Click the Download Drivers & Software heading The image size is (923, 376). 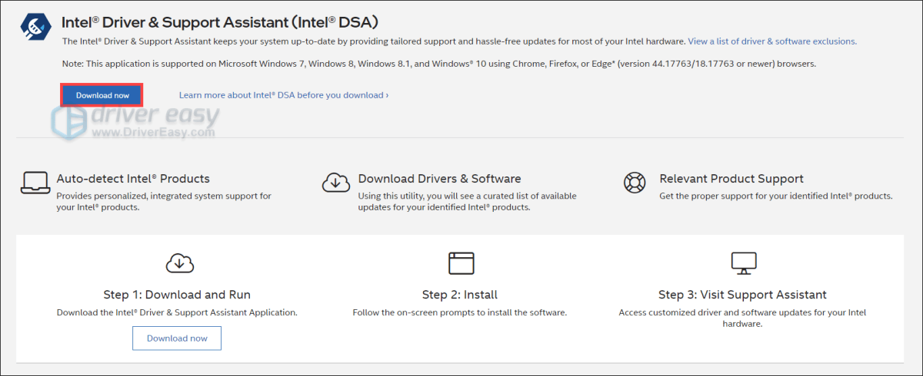(x=439, y=179)
